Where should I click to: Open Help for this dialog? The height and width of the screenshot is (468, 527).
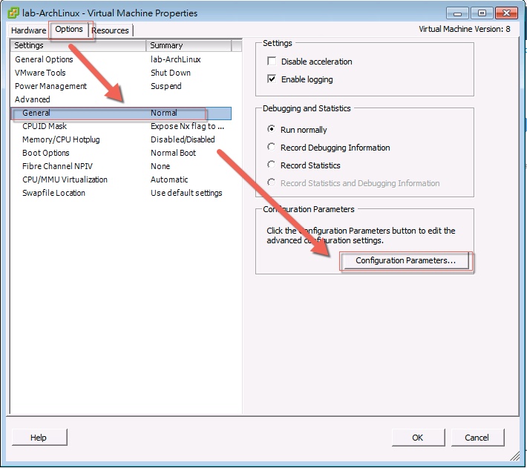39,438
